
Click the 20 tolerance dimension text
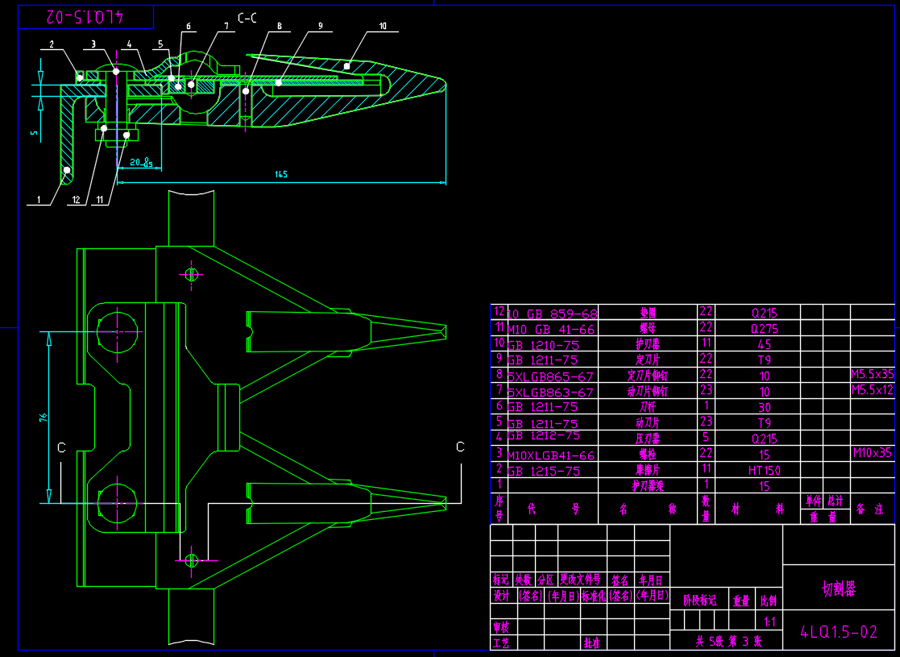click(141, 163)
